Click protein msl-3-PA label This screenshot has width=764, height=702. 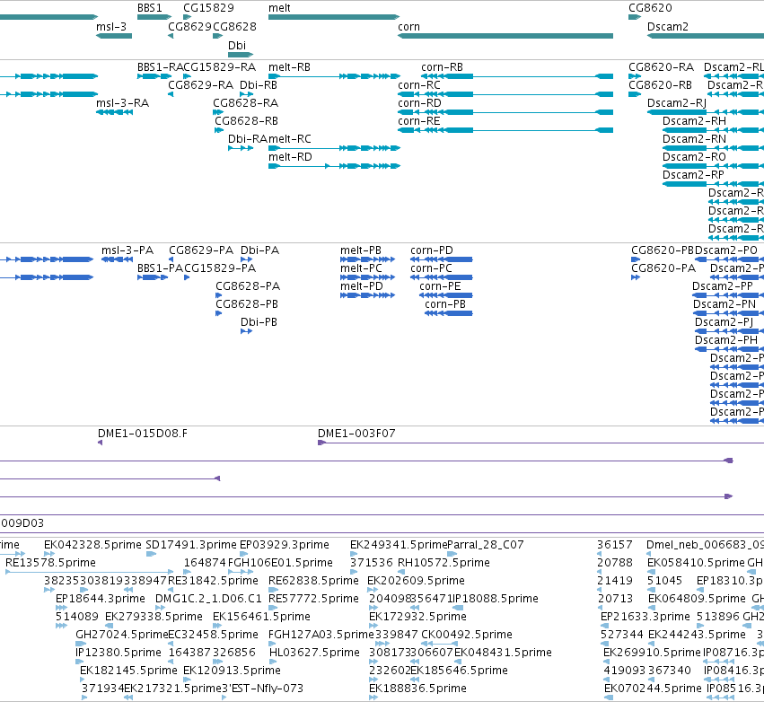[127, 250]
